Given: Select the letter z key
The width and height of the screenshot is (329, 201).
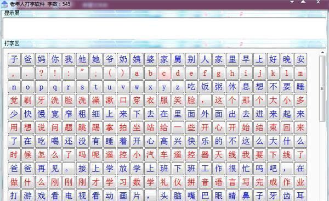Looking at the screenshot, I should point(178,87).
